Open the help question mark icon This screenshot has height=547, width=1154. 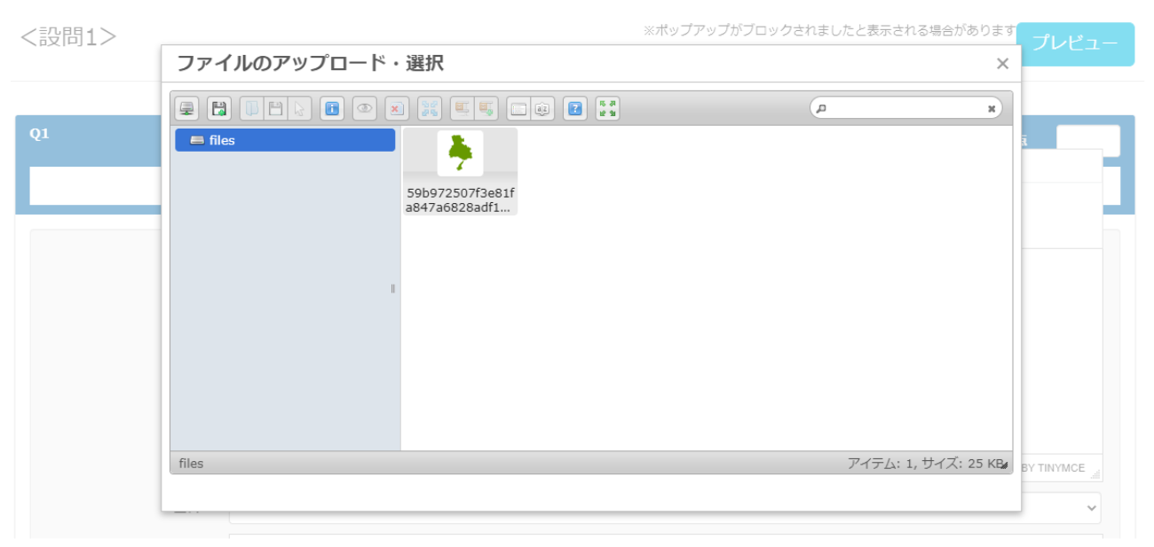(x=575, y=108)
